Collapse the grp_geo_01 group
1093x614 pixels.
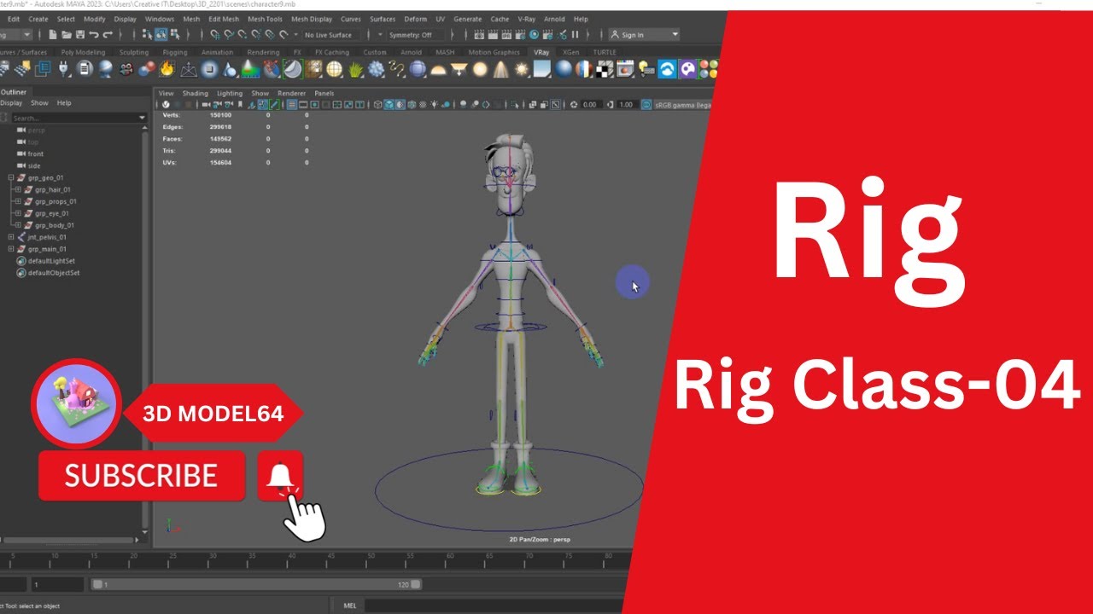(x=11, y=177)
